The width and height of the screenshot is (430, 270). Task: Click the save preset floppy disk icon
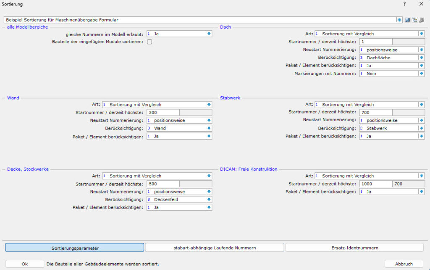(x=407, y=20)
